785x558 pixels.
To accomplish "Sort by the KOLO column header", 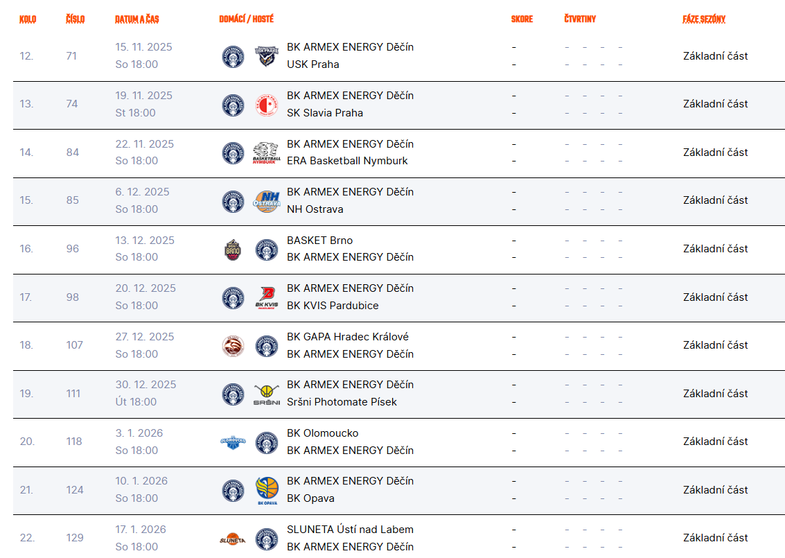I will [28, 19].
